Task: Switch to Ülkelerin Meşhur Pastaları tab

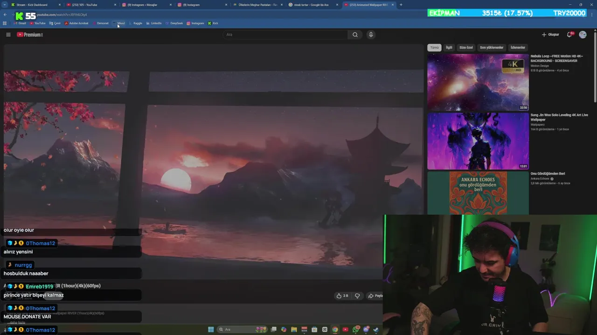Action: (257, 5)
